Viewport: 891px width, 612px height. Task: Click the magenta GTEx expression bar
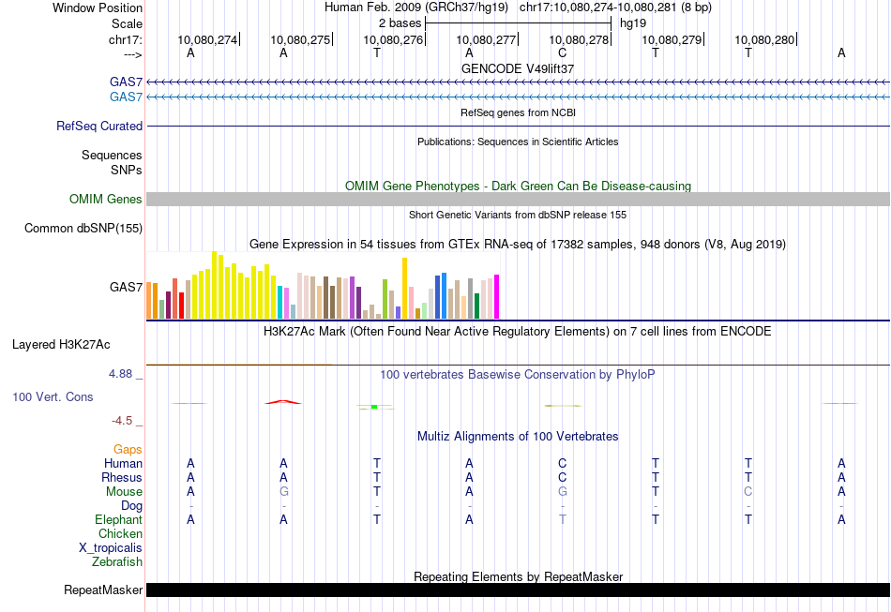[496, 297]
